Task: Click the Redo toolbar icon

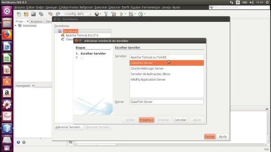Action: coord(58,14)
